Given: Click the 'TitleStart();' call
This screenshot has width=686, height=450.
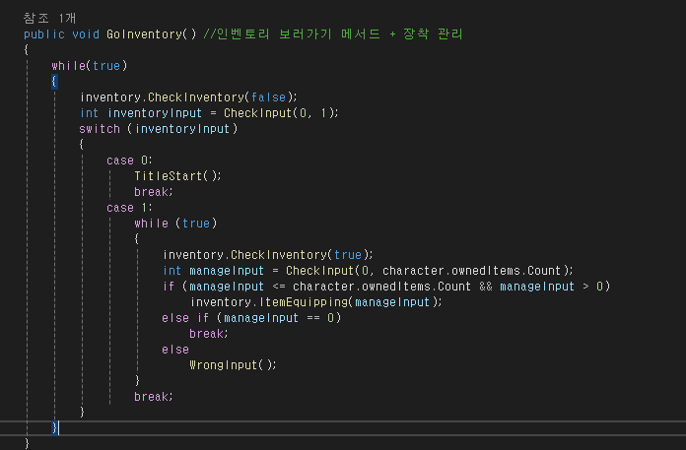Looking at the screenshot, I should (x=178, y=176).
